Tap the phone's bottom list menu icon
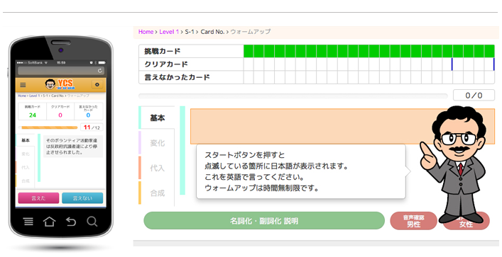Screen dimensions: 502x257 [x=28, y=221]
